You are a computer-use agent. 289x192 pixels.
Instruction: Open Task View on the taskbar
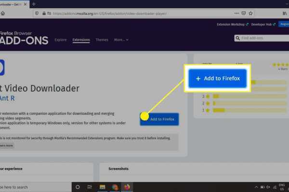90,187
